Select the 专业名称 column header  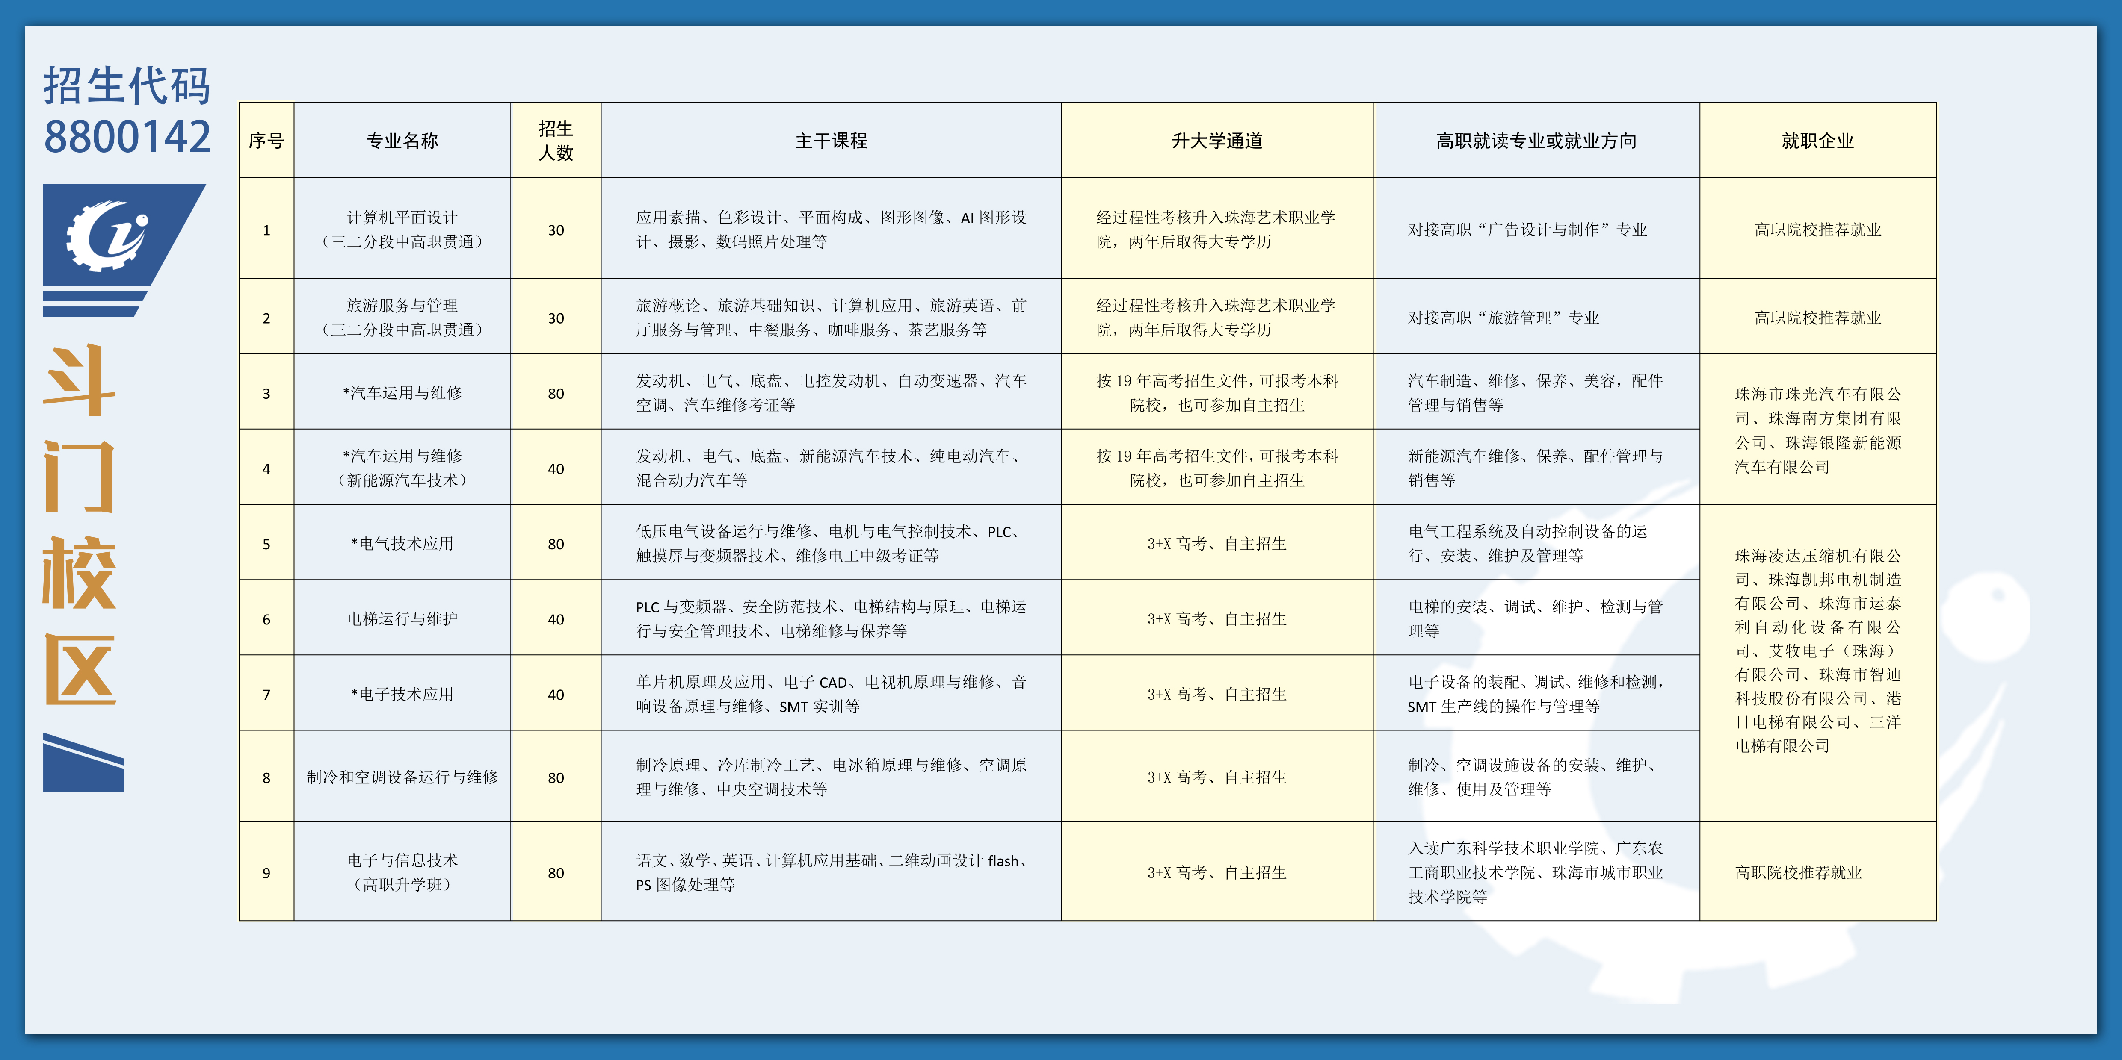(402, 141)
